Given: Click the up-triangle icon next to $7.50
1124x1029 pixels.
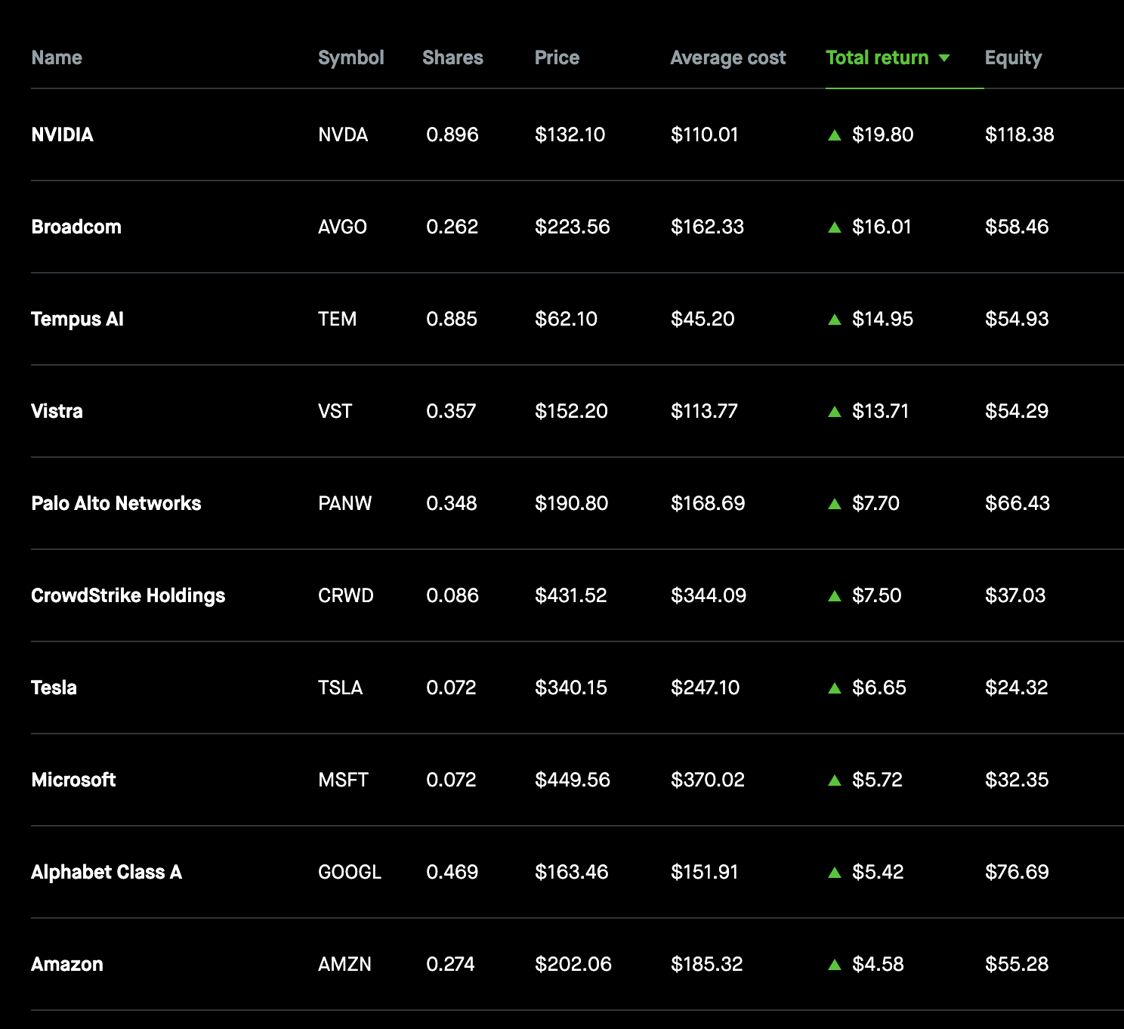Looking at the screenshot, I should 835,596.
